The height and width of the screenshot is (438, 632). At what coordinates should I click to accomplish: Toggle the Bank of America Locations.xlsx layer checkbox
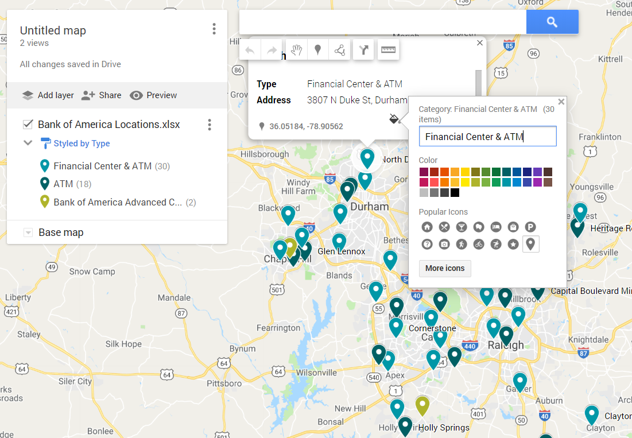tap(28, 124)
